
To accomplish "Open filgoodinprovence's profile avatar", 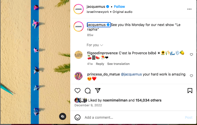I will click(79, 55).
